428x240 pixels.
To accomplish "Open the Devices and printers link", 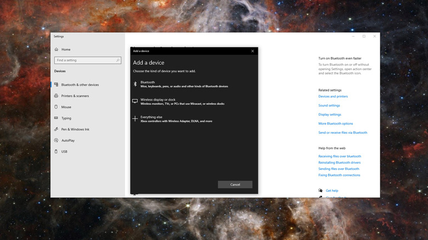I will click(x=333, y=96).
